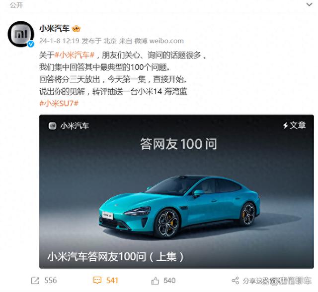This screenshot has width=318, height=292.
Task: Open the #小米SU7# hashtag link
Action: click(x=59, y=104)
